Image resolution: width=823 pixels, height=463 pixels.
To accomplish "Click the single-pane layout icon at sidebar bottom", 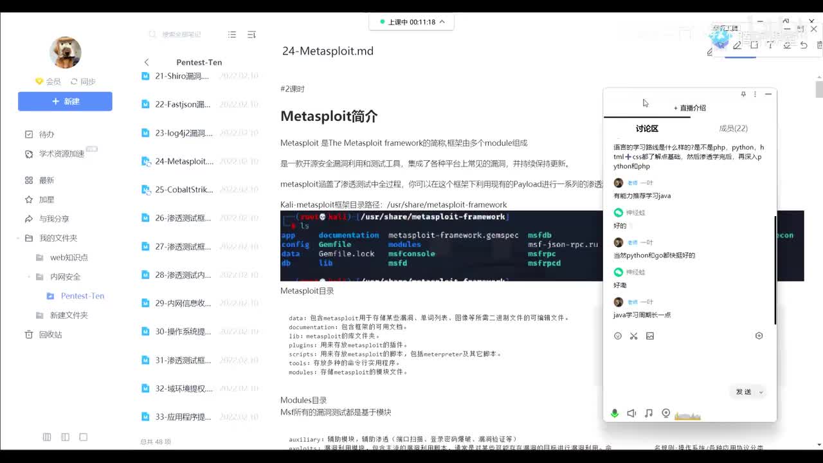I will (83, 437).
